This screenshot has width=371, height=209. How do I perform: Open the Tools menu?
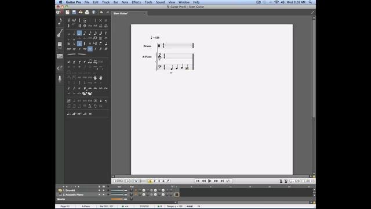(x=148, y=2)
